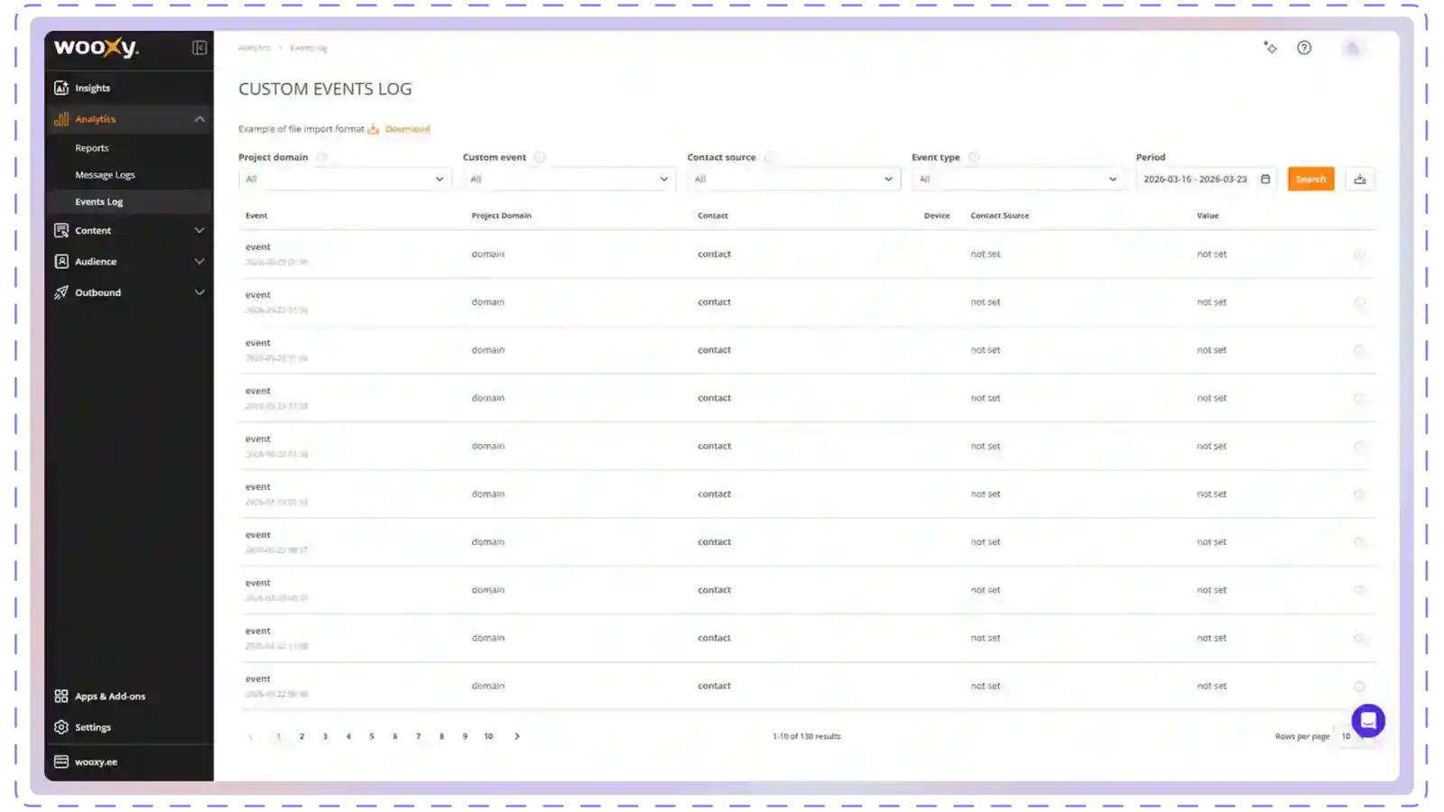The width and height of the screenshot is (1444, 812).
Task: Click the calendar icon in Period field
Action: [x=1265, y=180]
